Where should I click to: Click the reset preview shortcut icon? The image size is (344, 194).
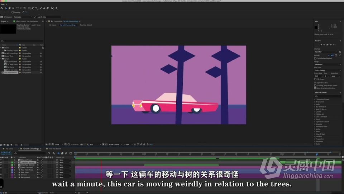pyautogui.click(x=340, y=52)
